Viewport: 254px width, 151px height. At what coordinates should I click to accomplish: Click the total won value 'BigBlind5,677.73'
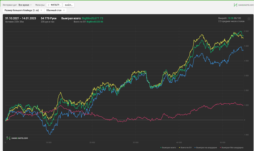(x=93, y=18)
